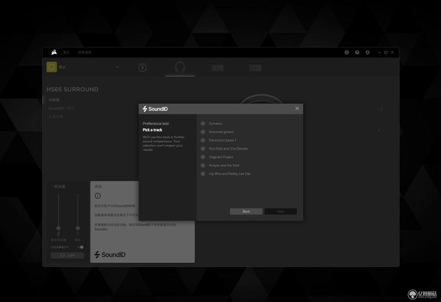Click the Next button in SoundID dialog
Viewport: 441px width, 302px height.
pyautogui.click(x=281, y=211)
